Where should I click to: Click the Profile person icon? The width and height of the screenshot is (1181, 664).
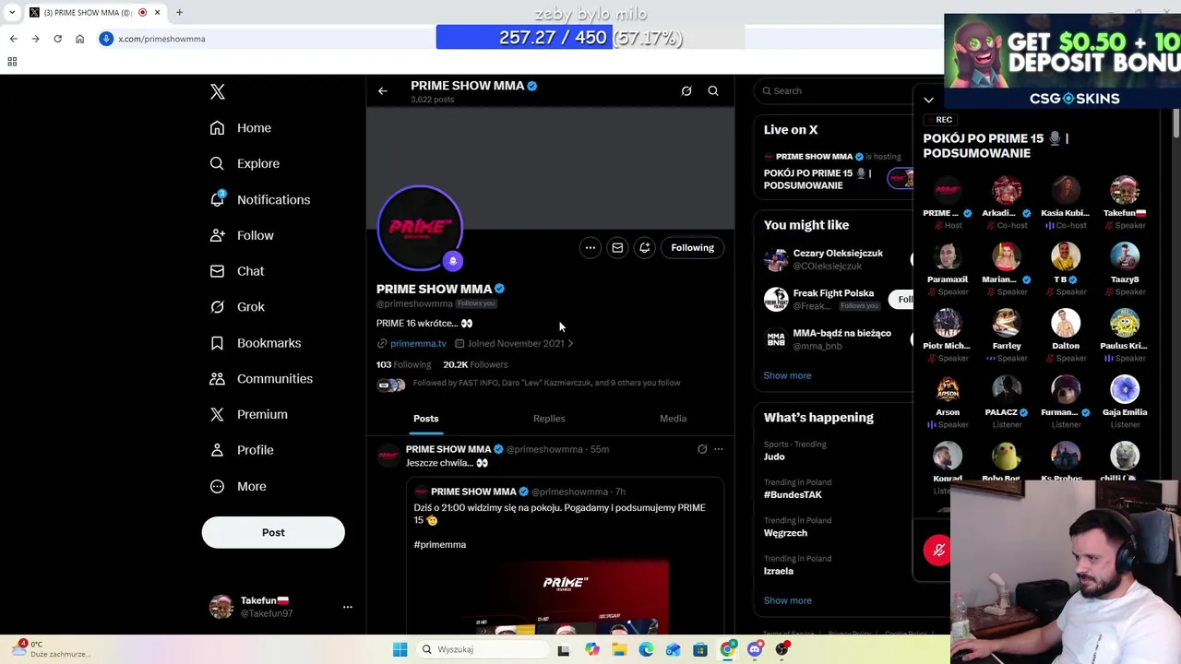tap(217, 450)
